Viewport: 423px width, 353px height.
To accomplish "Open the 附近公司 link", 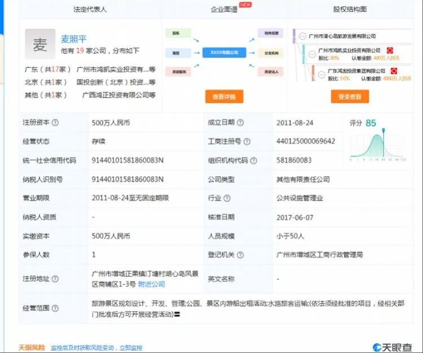I will tap(151, 284).
